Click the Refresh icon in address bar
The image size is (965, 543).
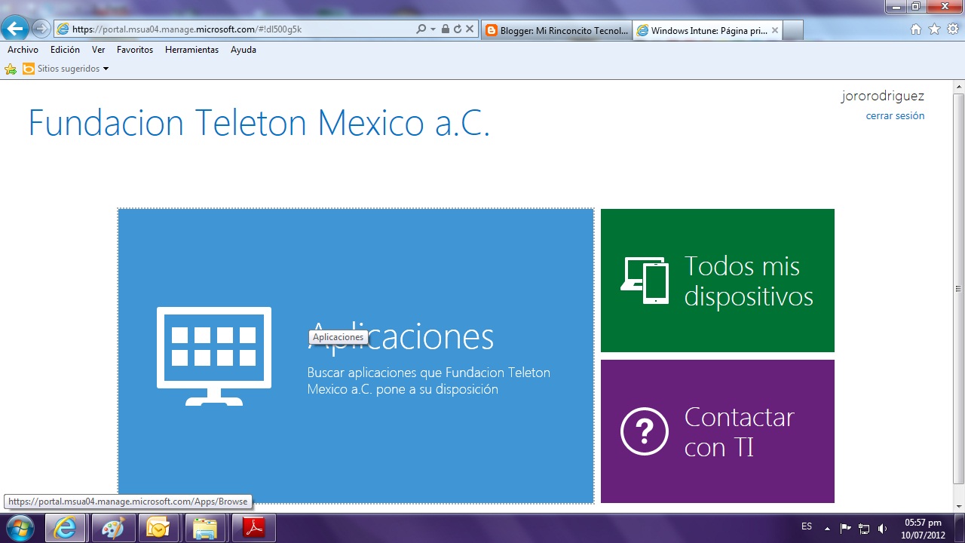point(457,29)
